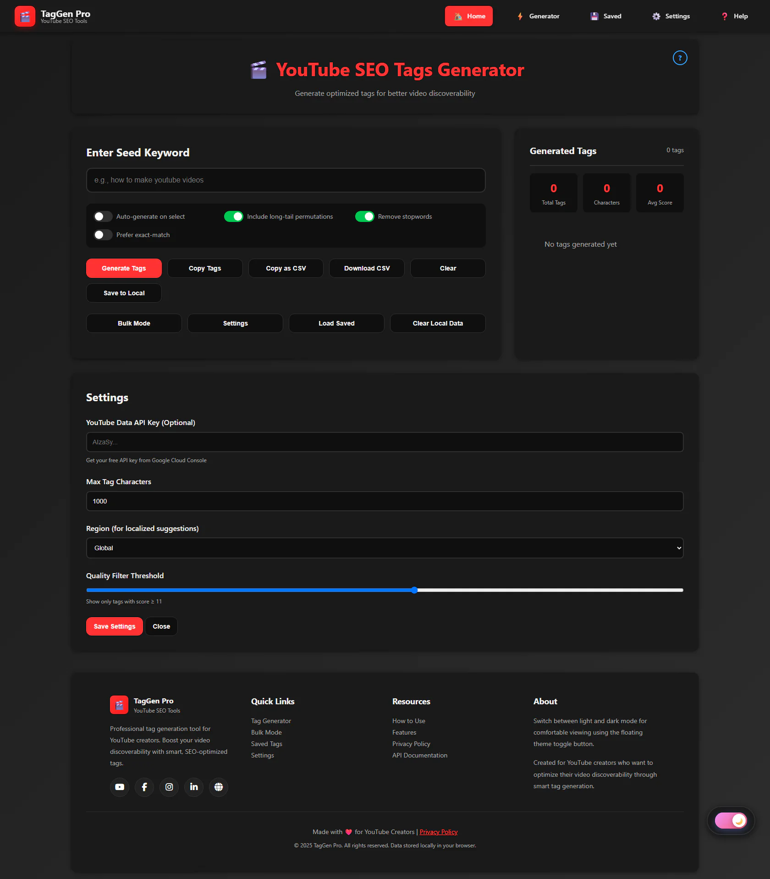Click the YouTube social icon in footer
This screenshot has width=770, height=879.
pyautogui.click(x=120, y=787)
